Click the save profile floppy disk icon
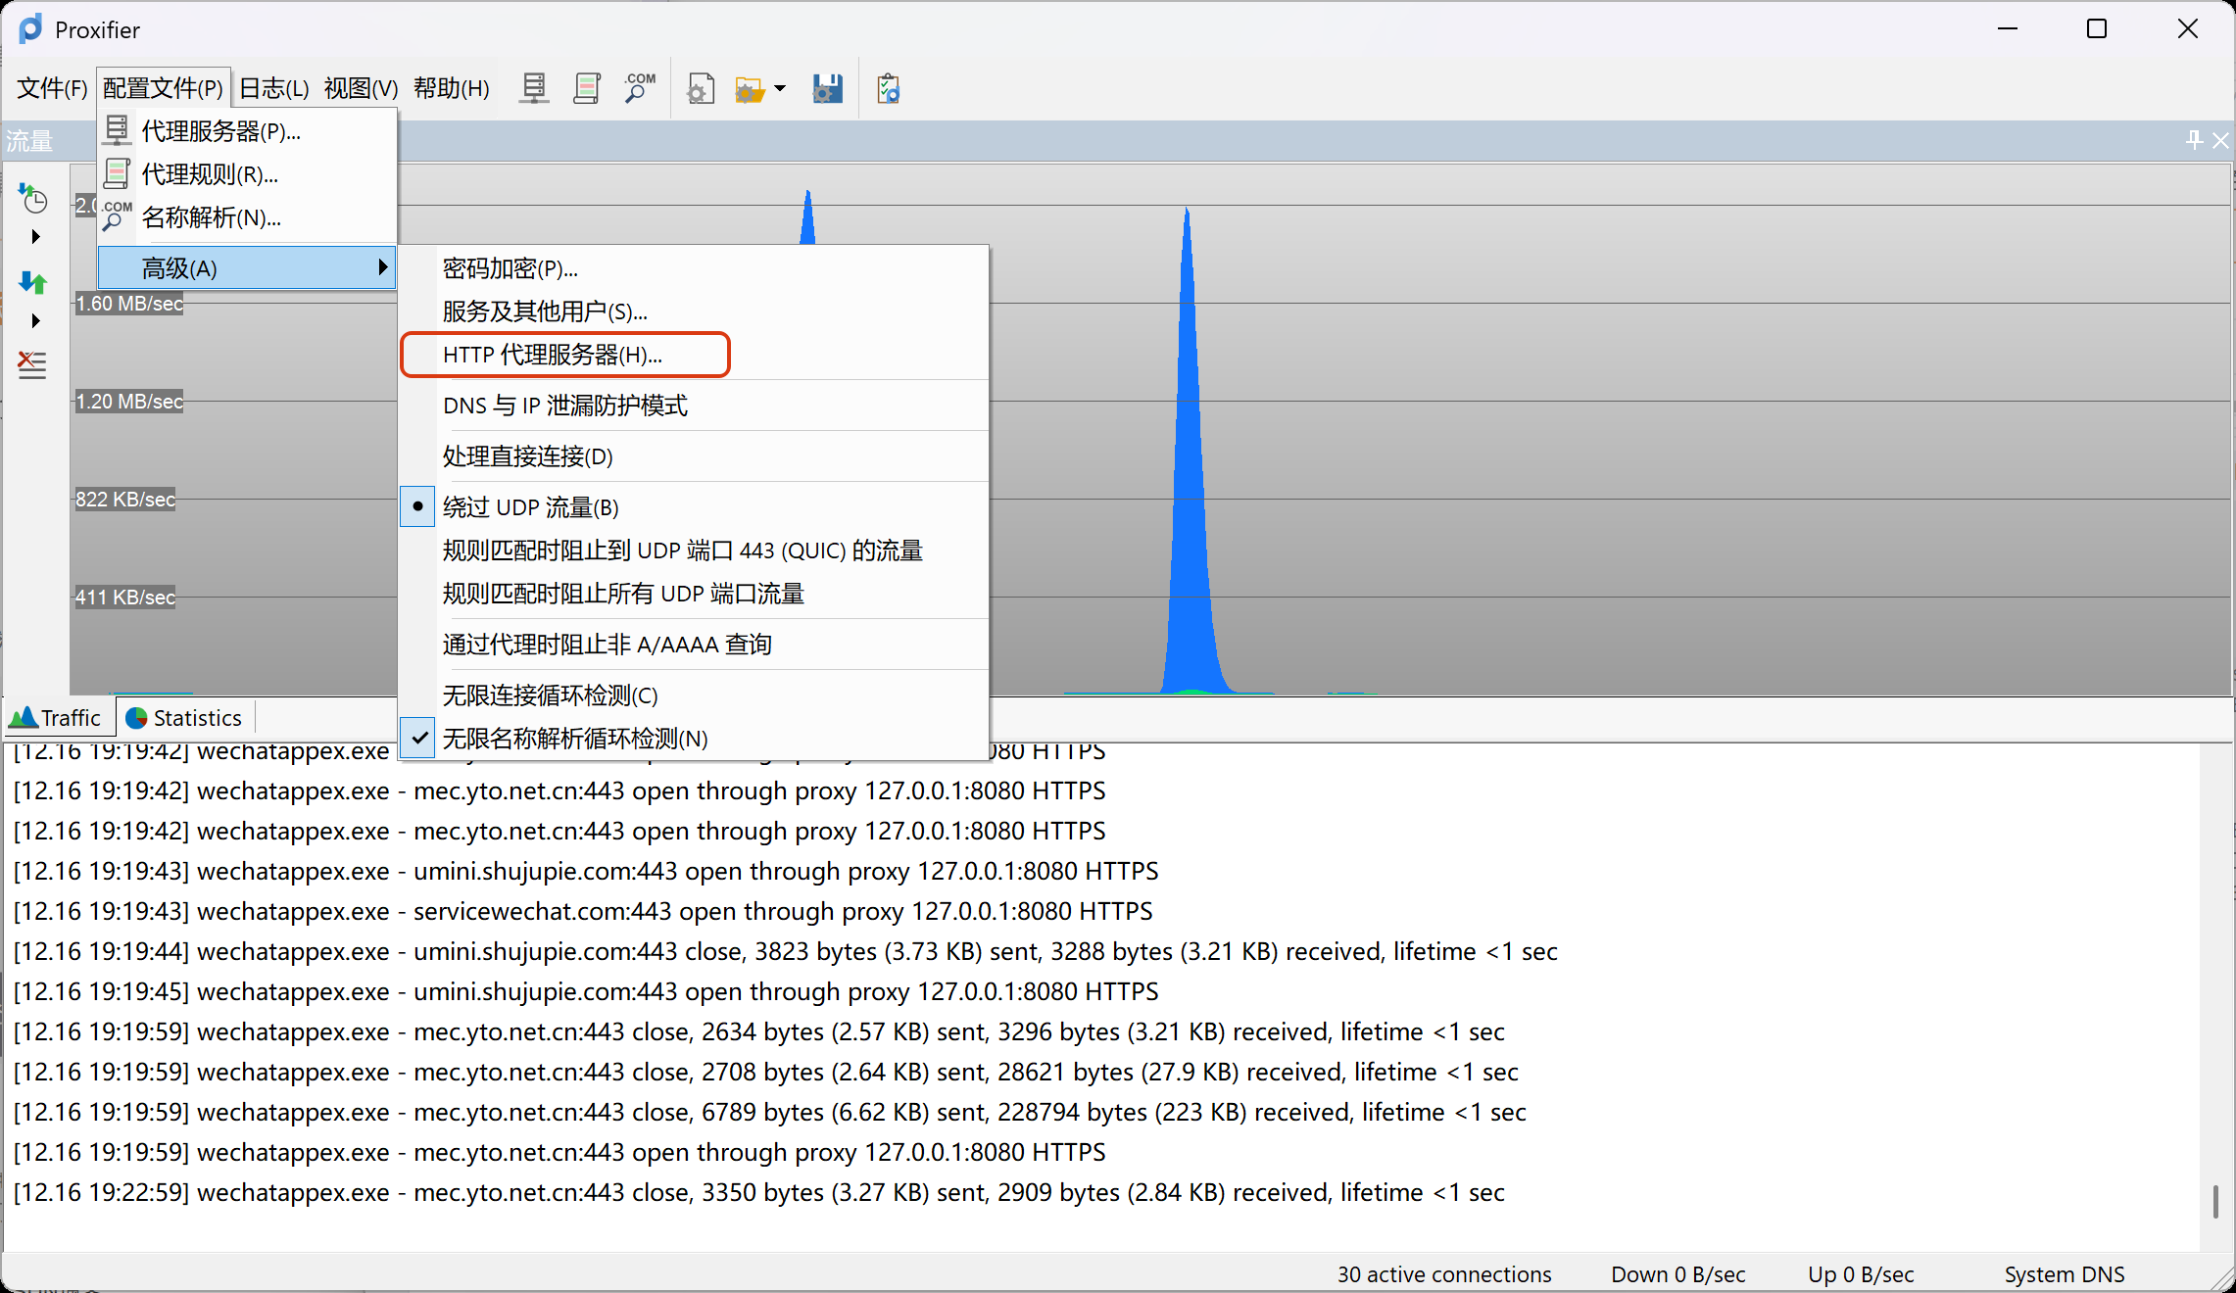Viewport: 2236px width, 1293px height. (x=827, y=89)
